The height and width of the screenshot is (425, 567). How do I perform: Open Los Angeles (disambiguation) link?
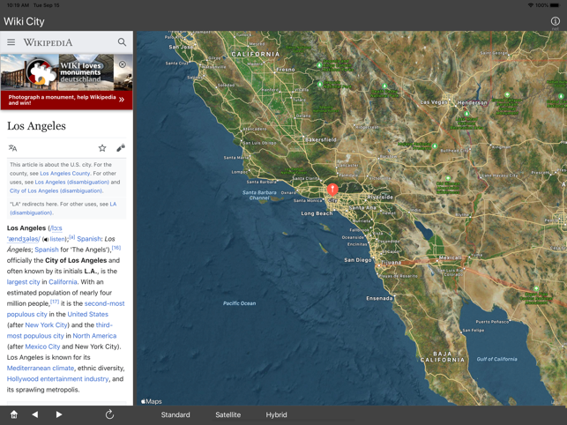pyautogui.click(x=72, y=182)
